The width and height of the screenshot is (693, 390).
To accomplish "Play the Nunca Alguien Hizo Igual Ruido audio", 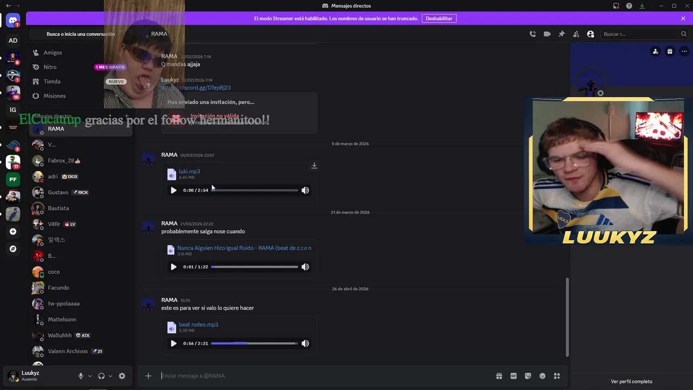I will point(173,266).
